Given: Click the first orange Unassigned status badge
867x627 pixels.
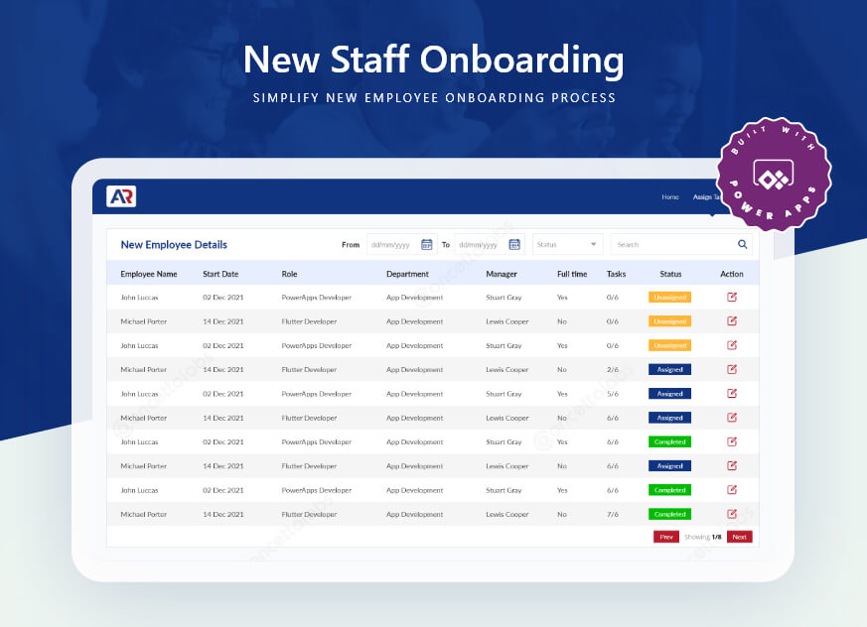Looking at the screenshot, I should tap(669, 298).
